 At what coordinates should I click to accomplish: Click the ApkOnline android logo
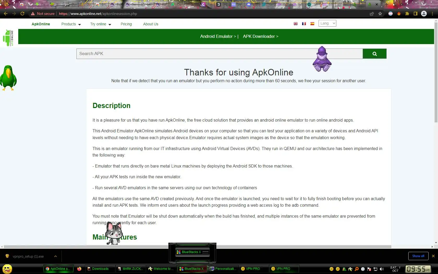[x=8, y=38]
